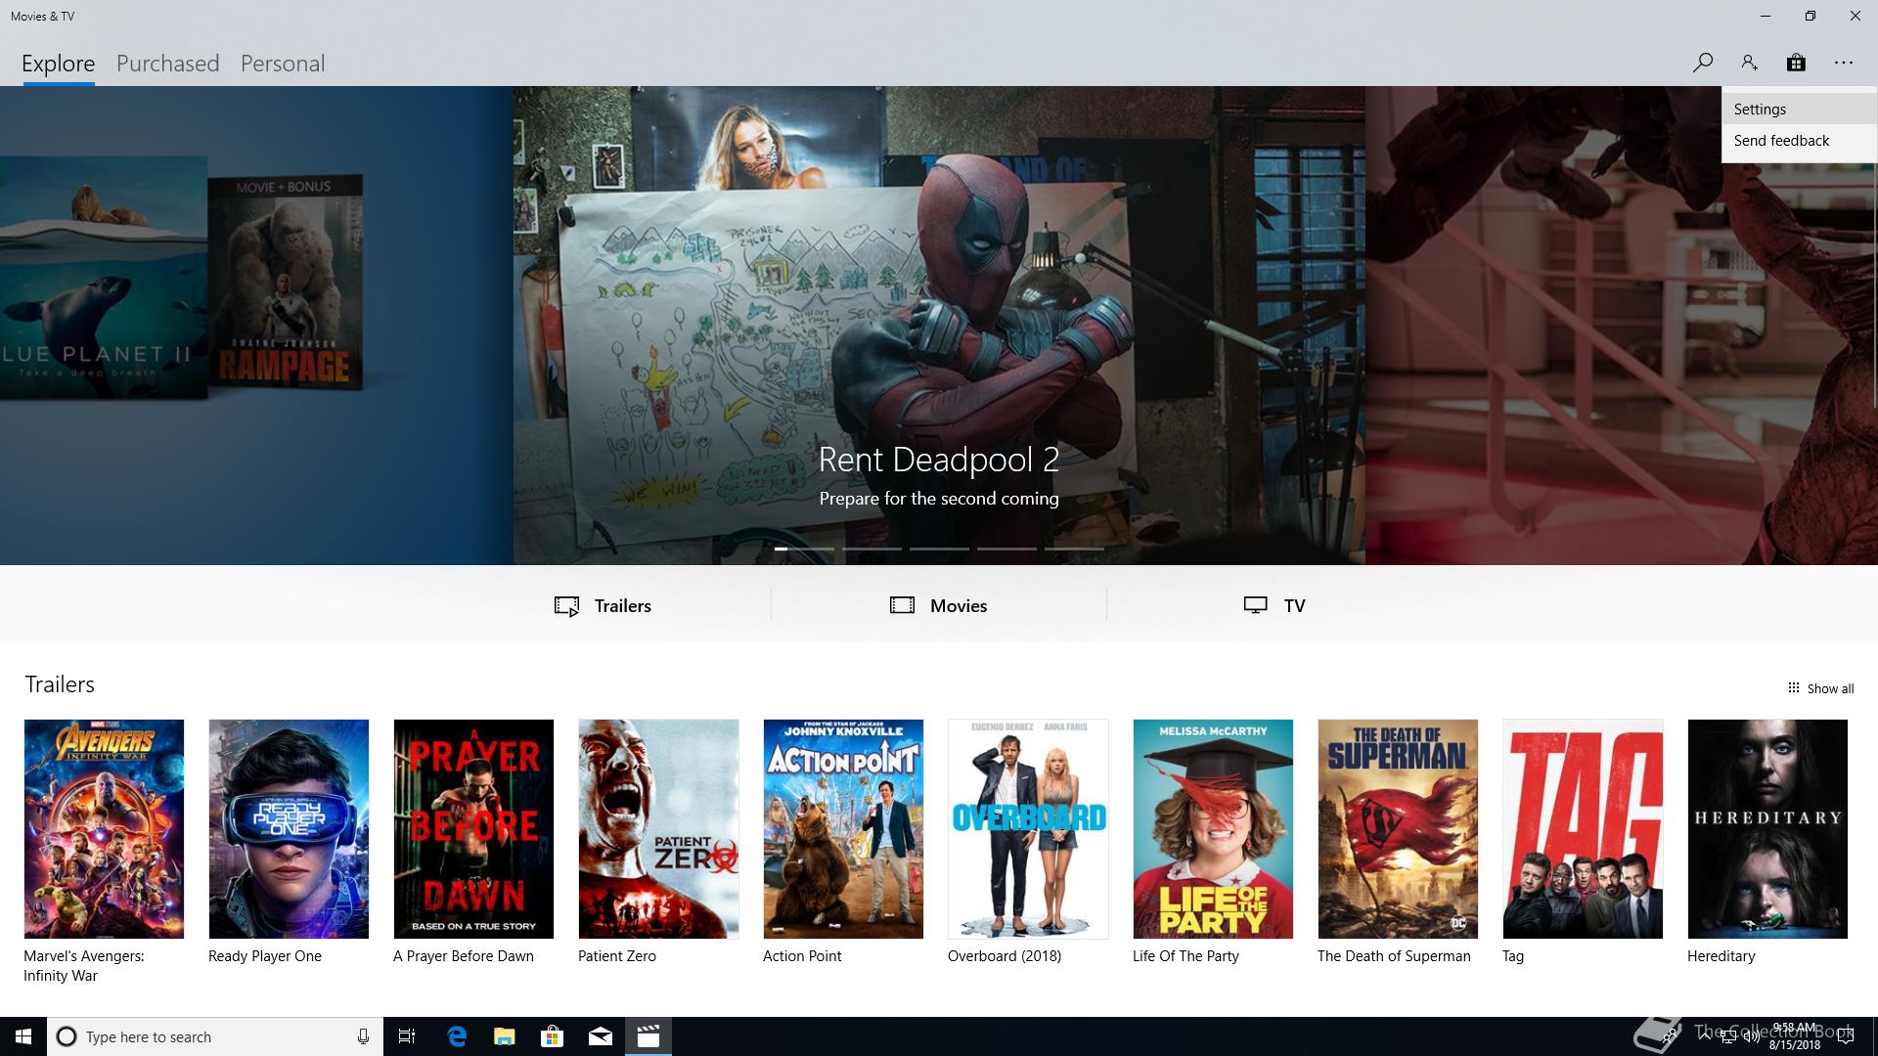Click the TV category label
This screenshot has width=1878, height=1056.
pos(1294,606)
